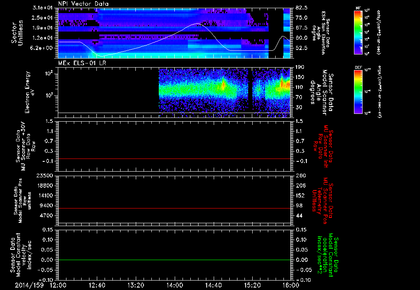Click the Sector Unitless axis label
The width and height of the screenshot is (420, 290).
tap(17, 33)
